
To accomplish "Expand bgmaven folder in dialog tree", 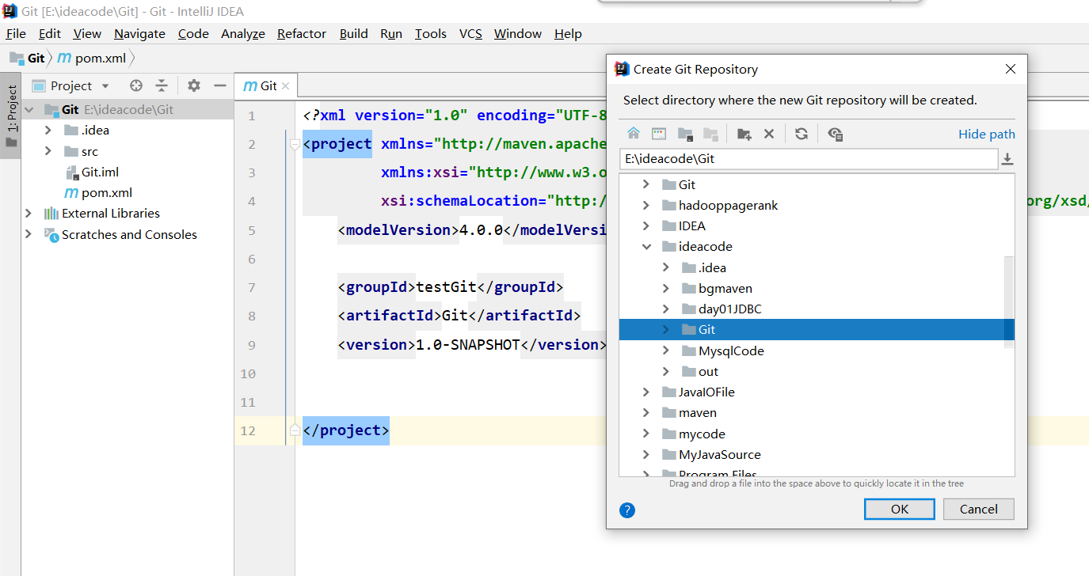I will coord(666,288).
